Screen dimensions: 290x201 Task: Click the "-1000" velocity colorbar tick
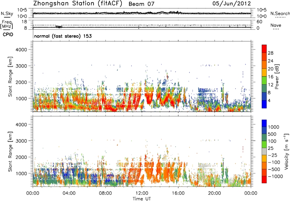pos(275,176)
